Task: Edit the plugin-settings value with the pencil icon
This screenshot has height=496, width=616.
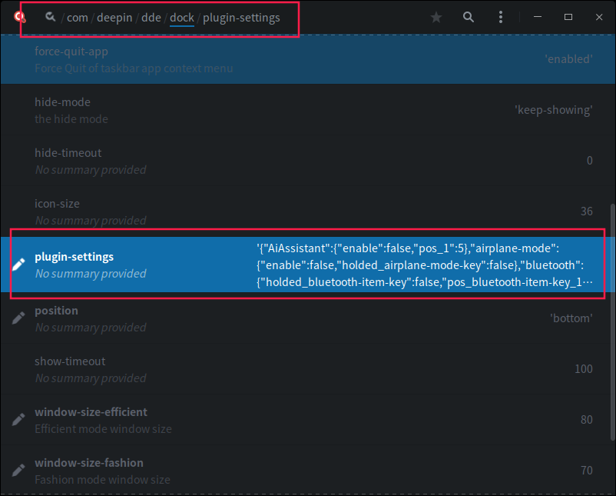Action: (x=18, y=264)
